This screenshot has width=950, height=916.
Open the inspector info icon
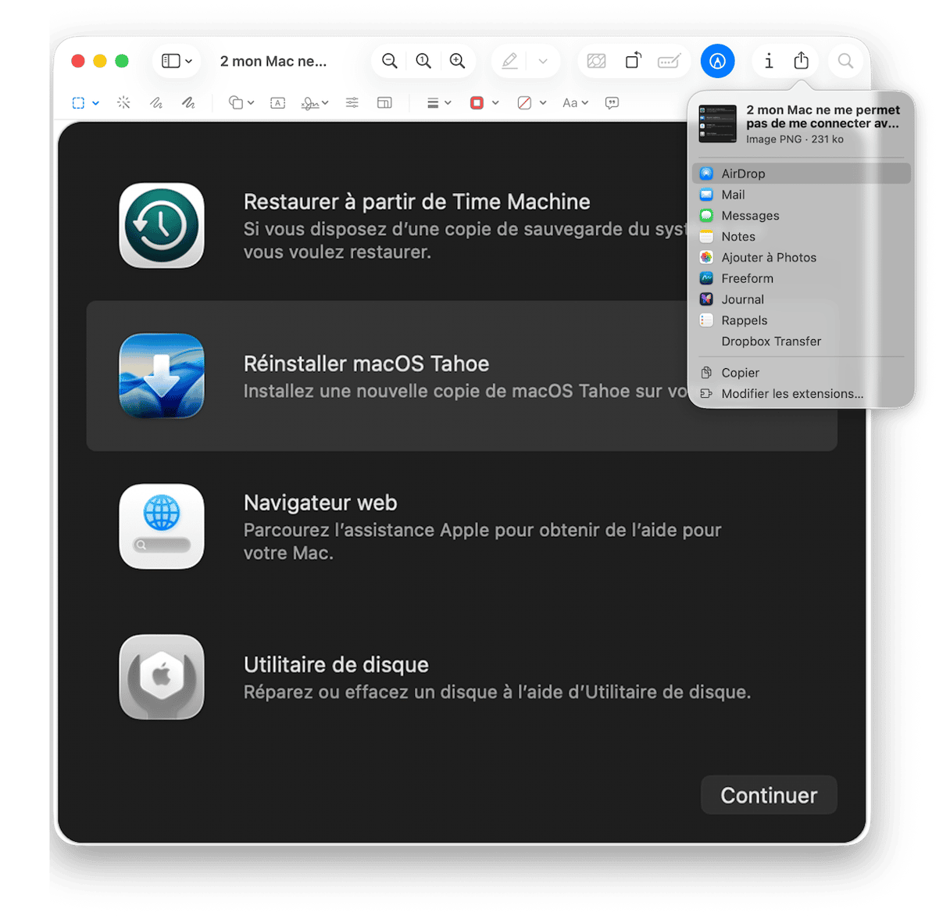[x=769, y=61]
